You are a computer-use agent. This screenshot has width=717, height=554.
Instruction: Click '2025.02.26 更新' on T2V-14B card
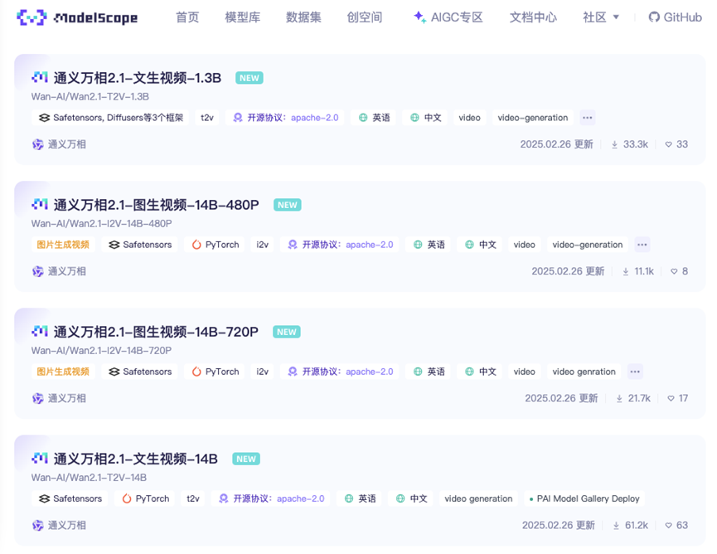coord(559,525)
